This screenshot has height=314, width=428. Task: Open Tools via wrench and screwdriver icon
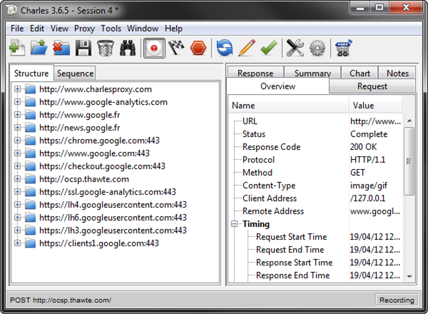tap(295, 48)
